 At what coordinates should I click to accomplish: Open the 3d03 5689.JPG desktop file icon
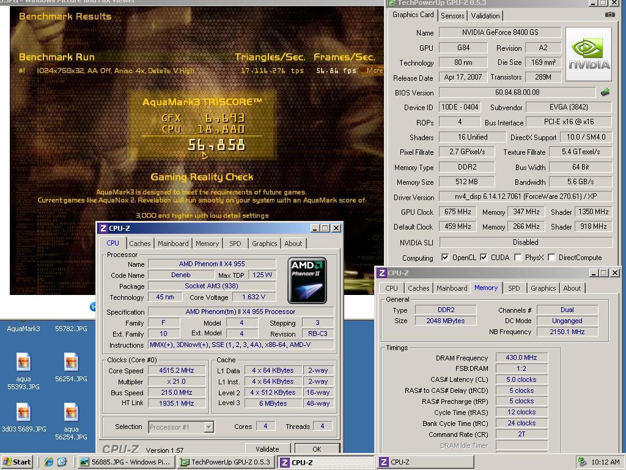[24, 412]
